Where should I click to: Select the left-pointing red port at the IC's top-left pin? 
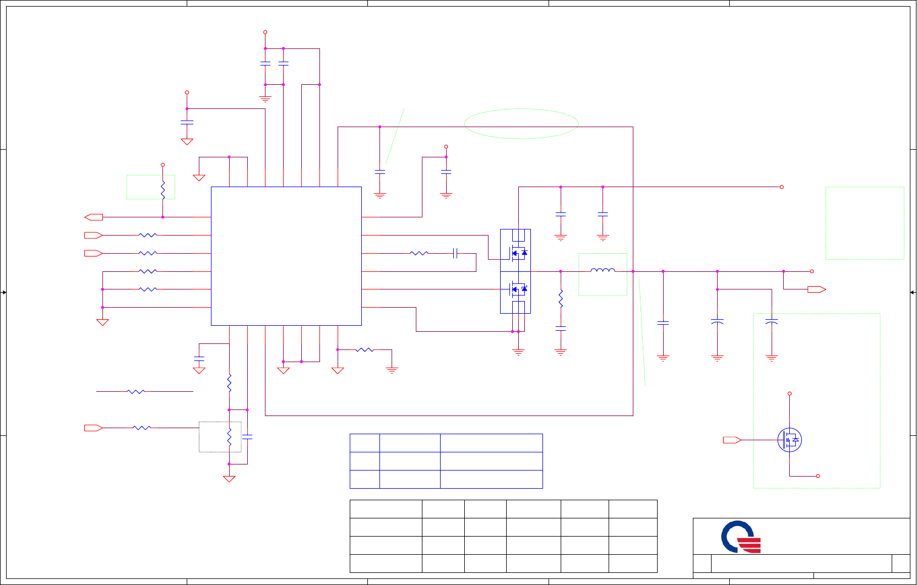click(x=94, y=217)
